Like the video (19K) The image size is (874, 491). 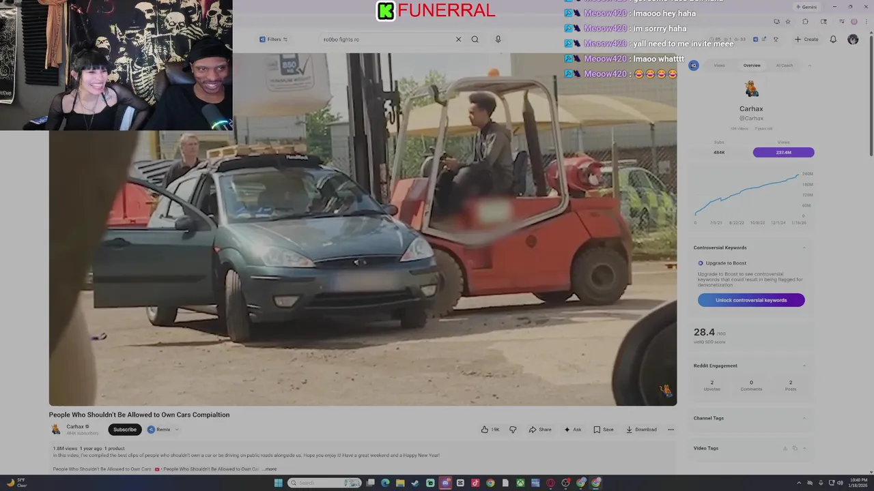tap(490, 430)
